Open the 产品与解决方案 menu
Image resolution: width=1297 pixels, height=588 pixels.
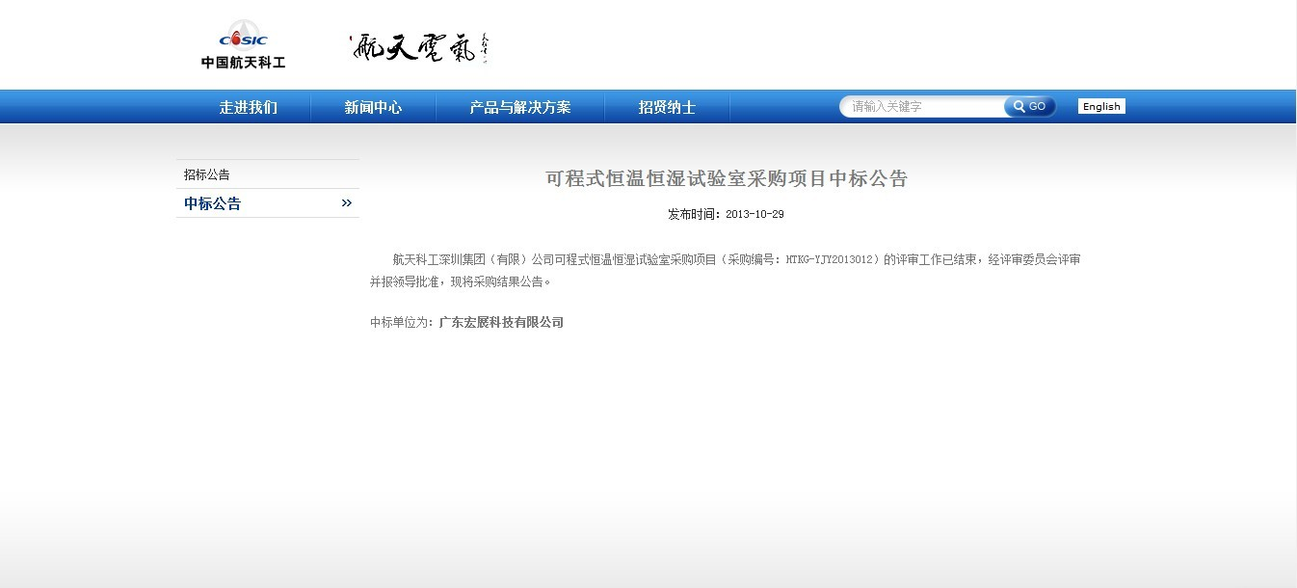coord(520,107)
